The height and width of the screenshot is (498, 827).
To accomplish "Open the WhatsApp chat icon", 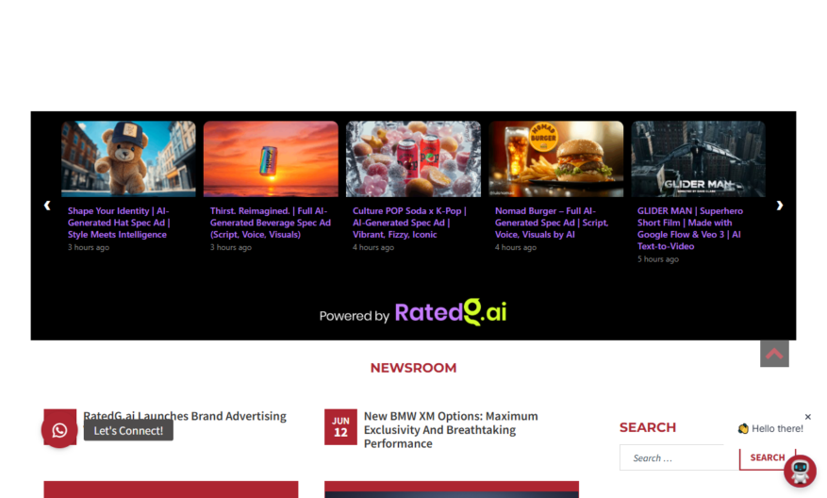I will click(x=59, y=430).
